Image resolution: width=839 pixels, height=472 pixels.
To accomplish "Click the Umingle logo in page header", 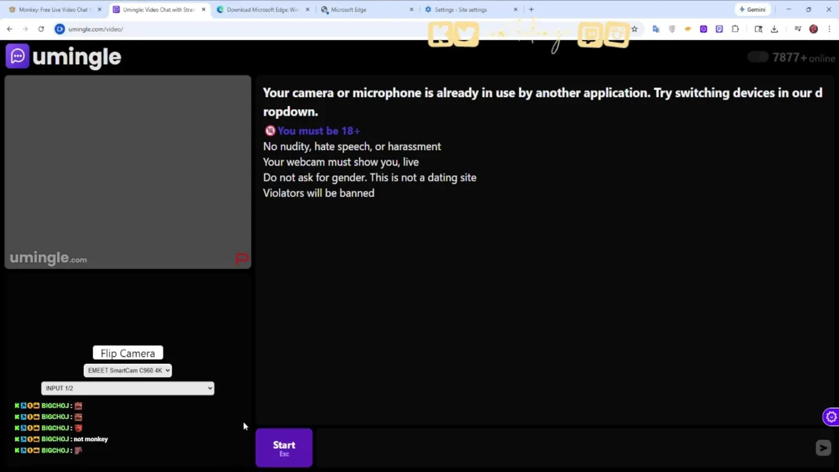I will point(64,57).
